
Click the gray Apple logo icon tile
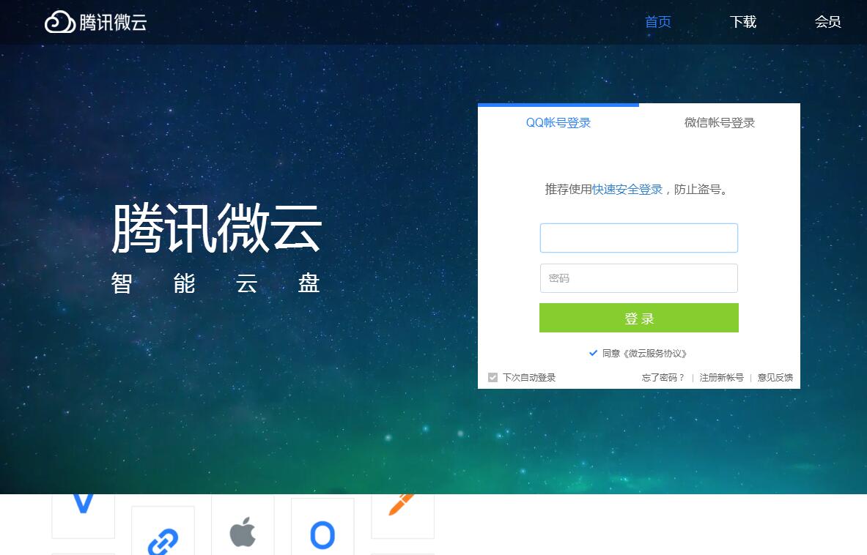tap(243, 524)
